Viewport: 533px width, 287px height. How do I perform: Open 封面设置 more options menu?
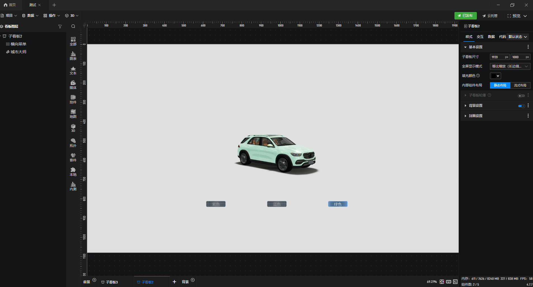point(528,116)
